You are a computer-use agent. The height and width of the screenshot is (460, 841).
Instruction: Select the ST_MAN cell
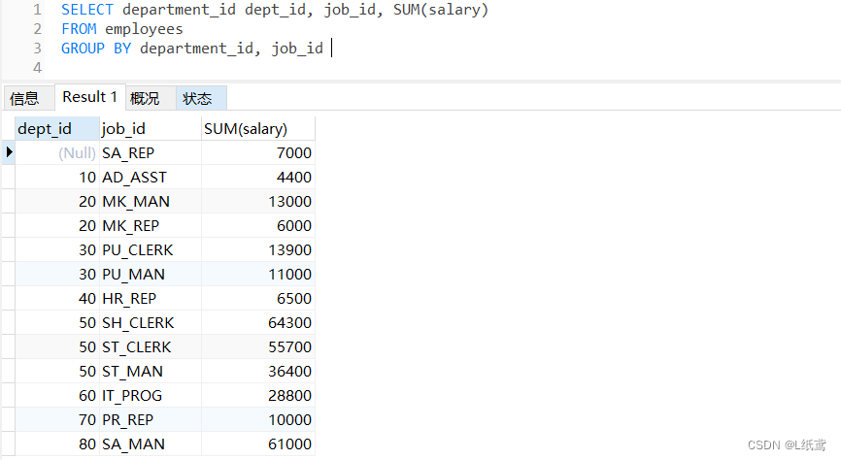151,371
